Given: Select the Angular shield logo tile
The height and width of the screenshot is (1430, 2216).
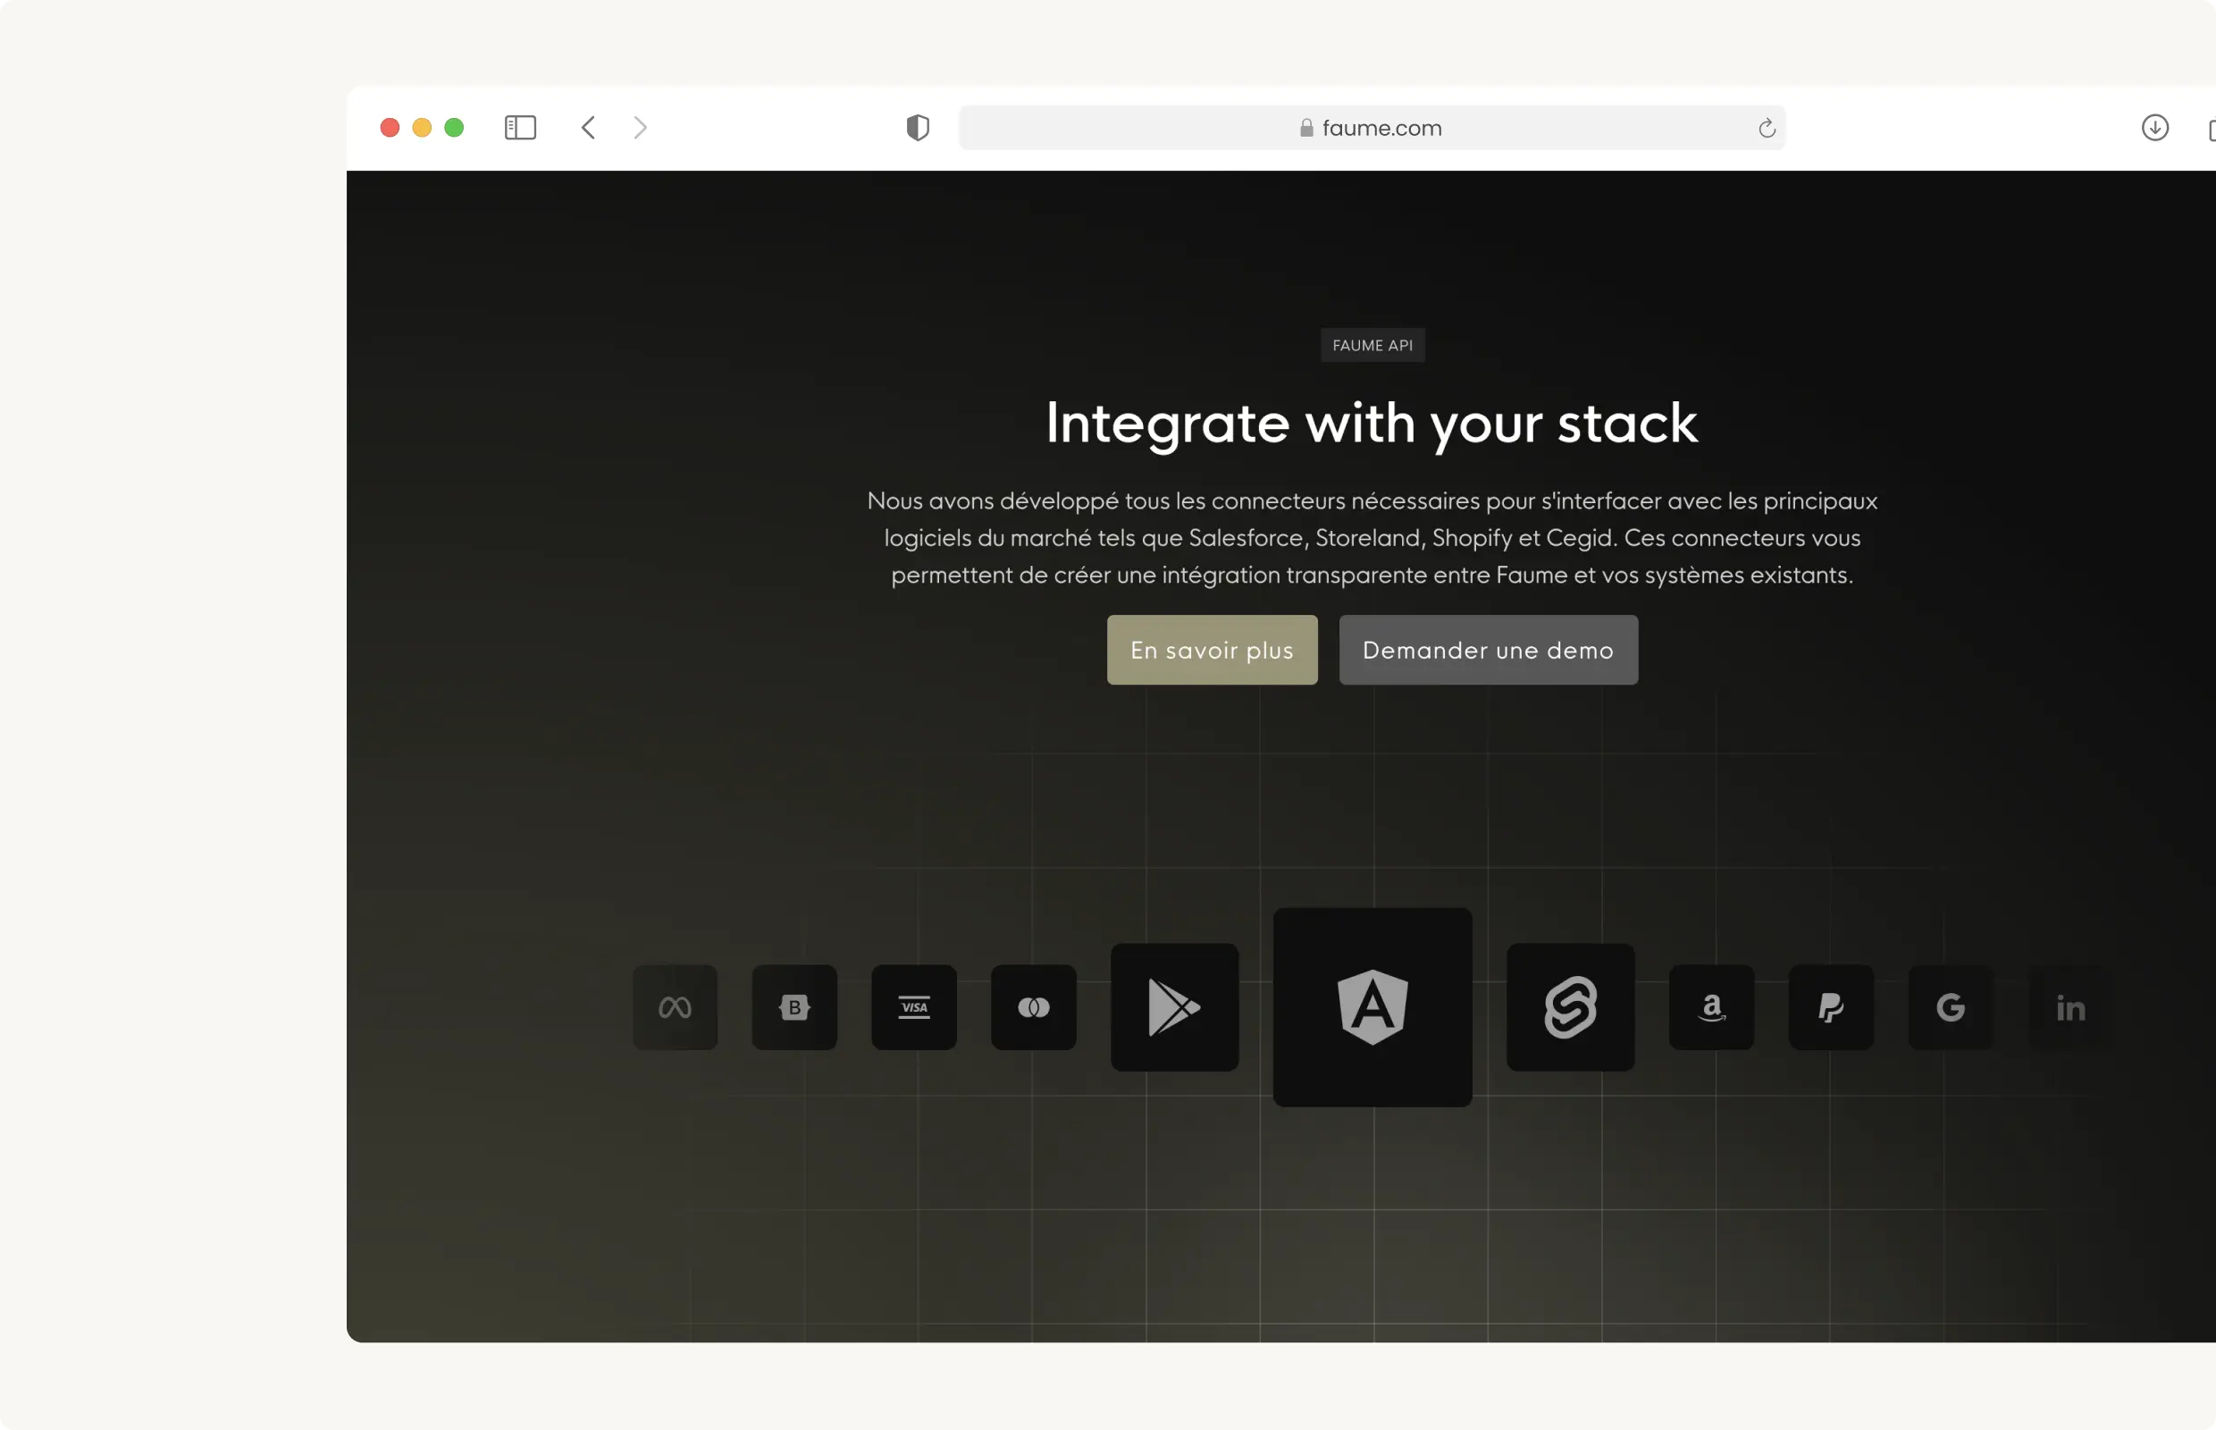Looking at the screenshot, I should [1372, 1007].
